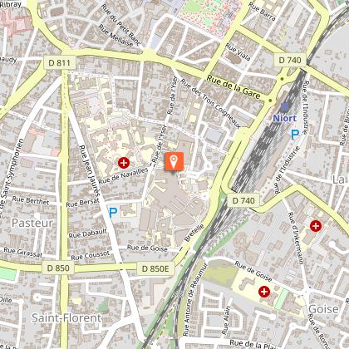Click the blue parking icon near Rue Bersat

113,213
